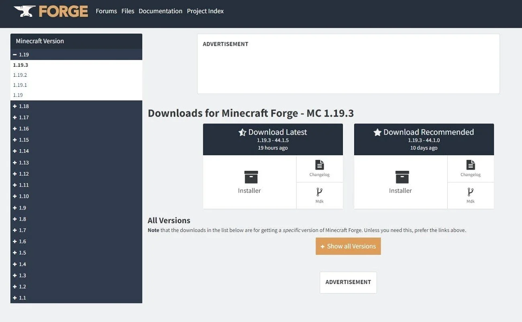Image resolution: width=522 pixels, height=322 pixels.
Task: Click the star icon next to Download Recommended
Action: 377,132
